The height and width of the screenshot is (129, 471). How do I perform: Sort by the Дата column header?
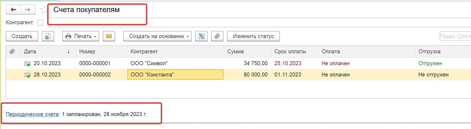point(48,51)
